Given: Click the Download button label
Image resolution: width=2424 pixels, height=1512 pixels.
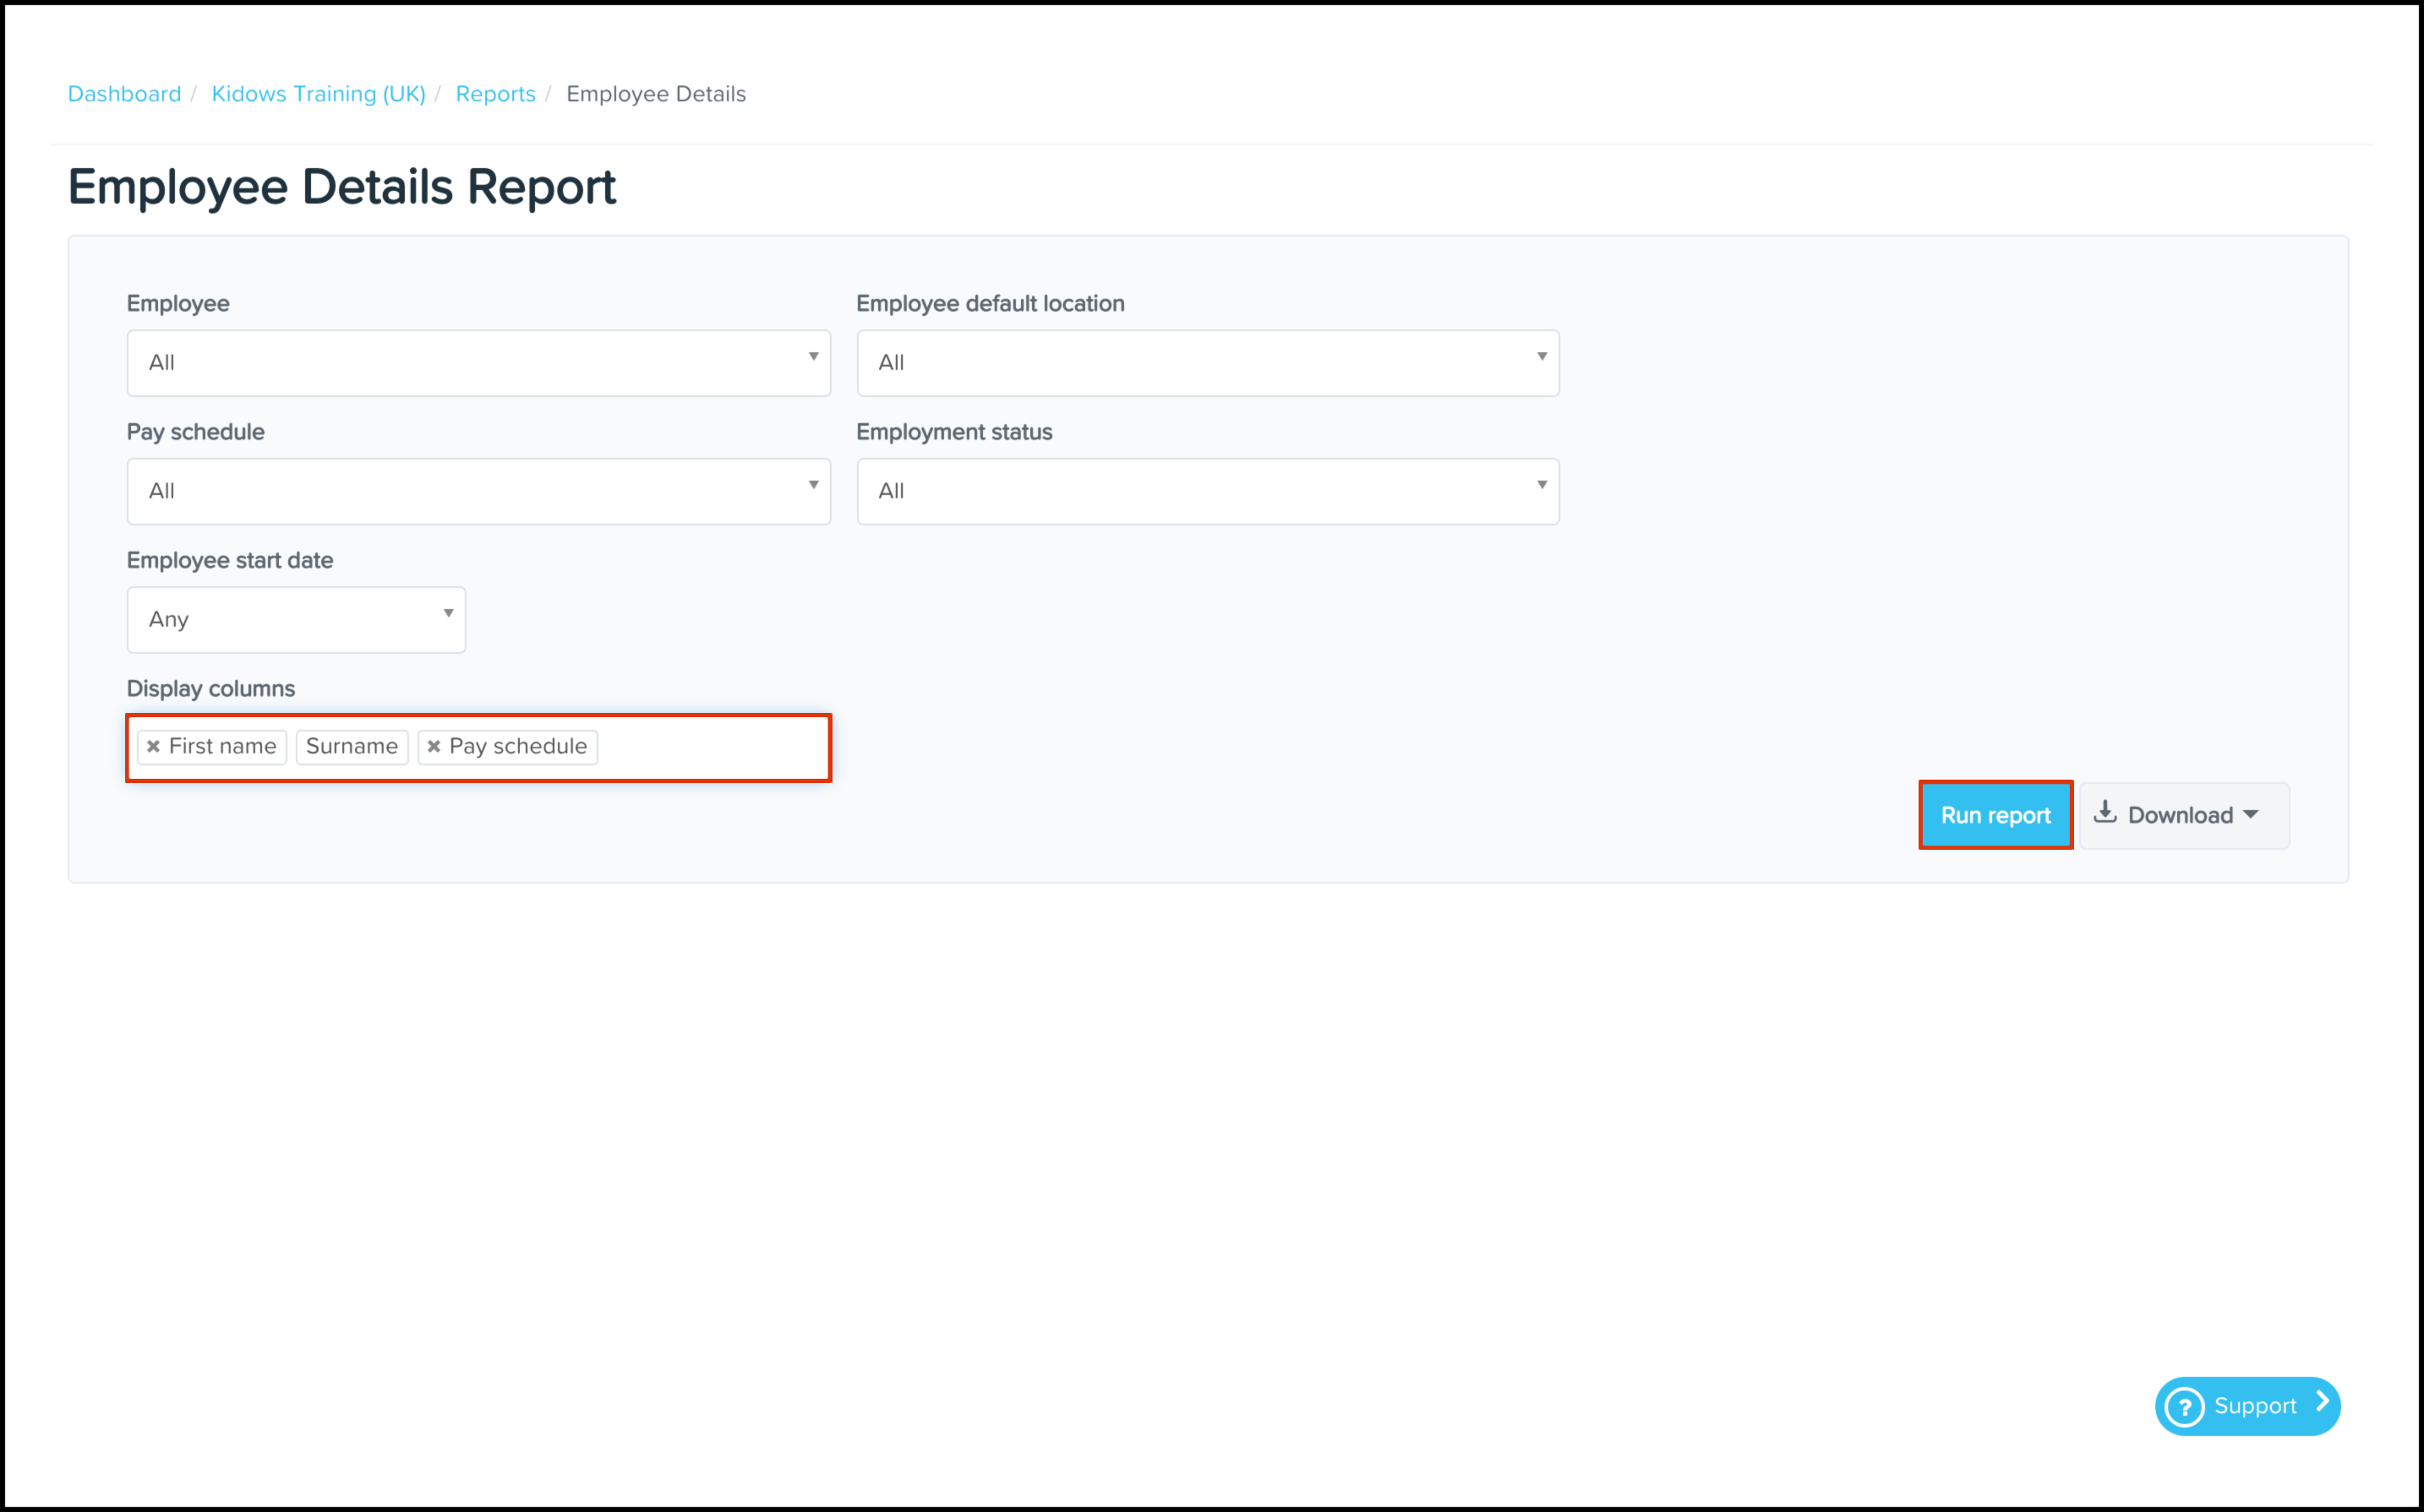Looking at the screenshot, I should pyautogui.click(x=2180, y=815).
